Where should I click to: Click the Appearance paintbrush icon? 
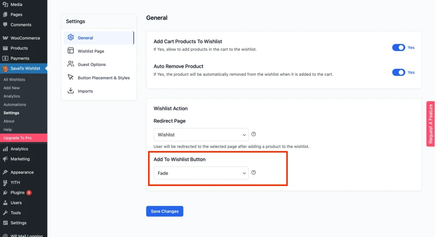5,172
